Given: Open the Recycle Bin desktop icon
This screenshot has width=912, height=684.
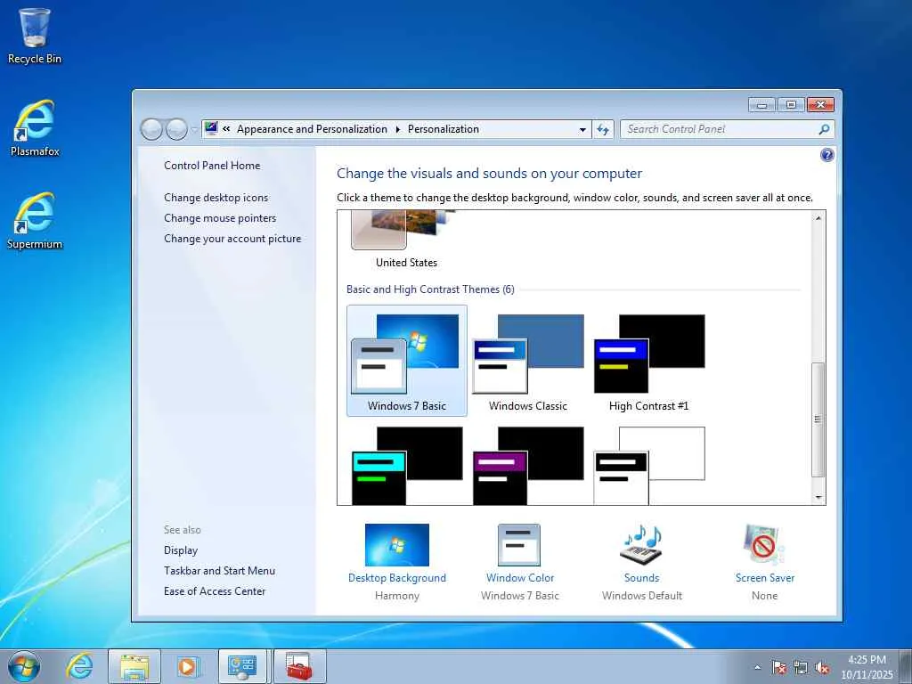Looking at the screenshot, I should [35, 36].
